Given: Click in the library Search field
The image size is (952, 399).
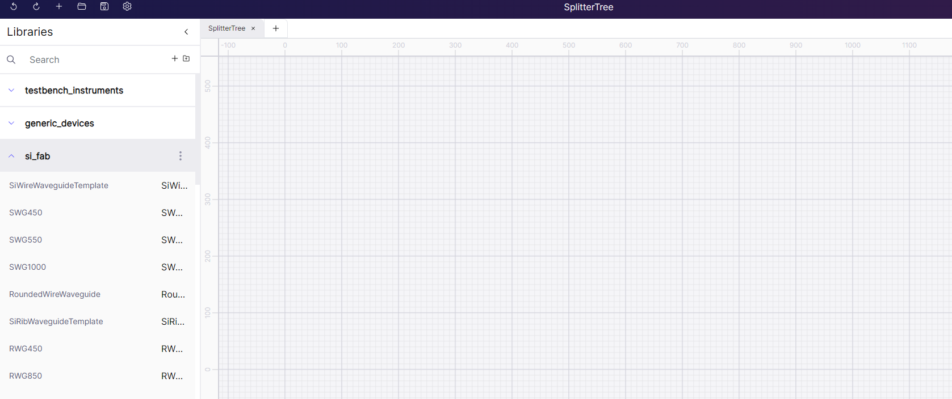Looking at the screenshot, I should pos(97,60).
